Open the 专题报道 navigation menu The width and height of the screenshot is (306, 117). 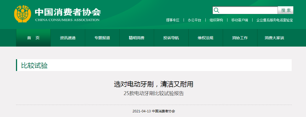point(102,38)
